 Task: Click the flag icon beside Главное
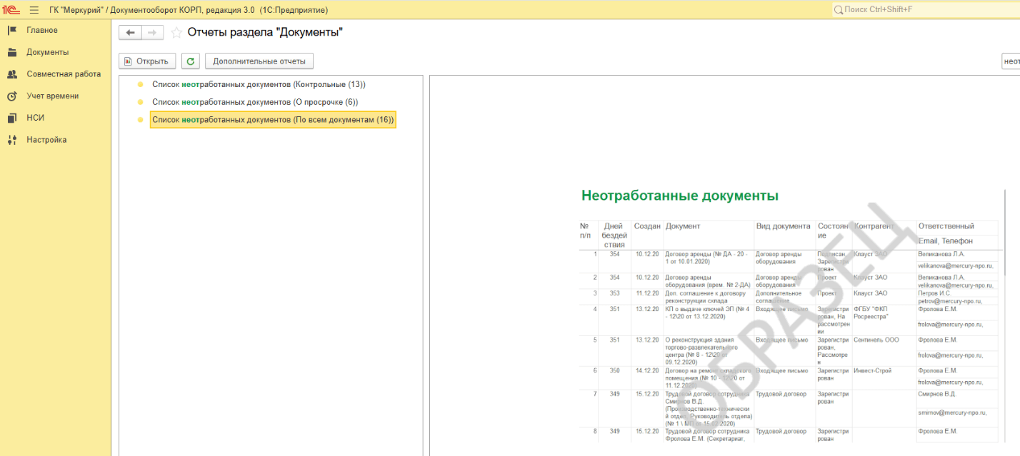pos(12,30)
